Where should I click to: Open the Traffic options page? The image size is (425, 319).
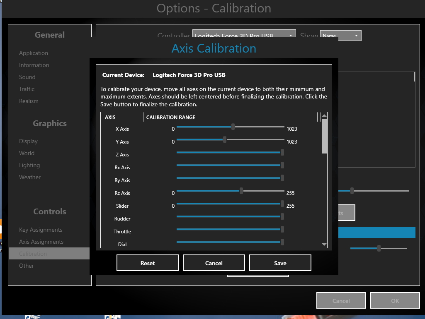27,89
